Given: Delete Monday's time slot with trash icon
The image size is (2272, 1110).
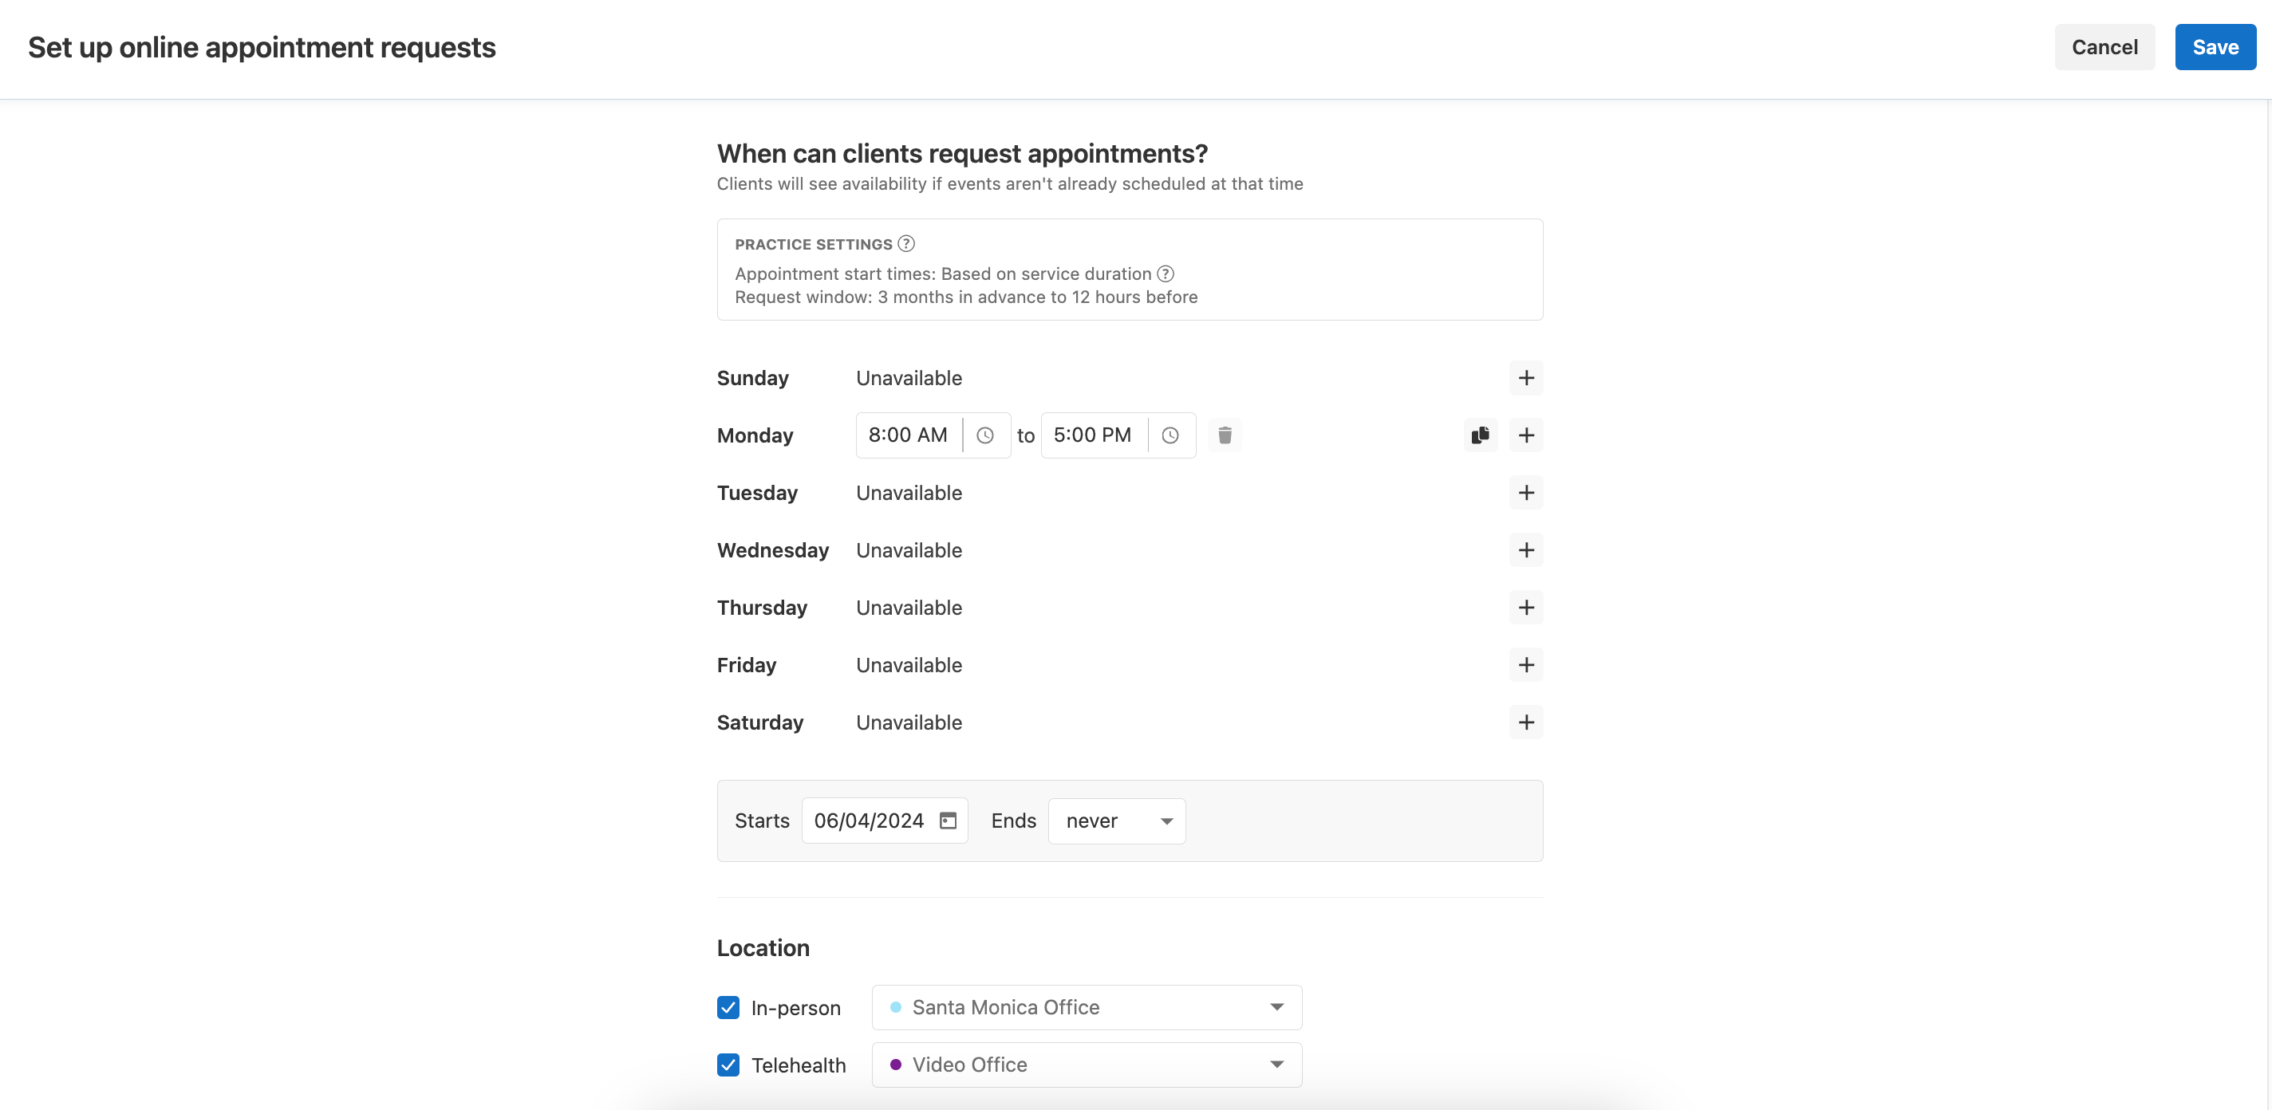Looking at the screenshot, I should coord(1225,435).
